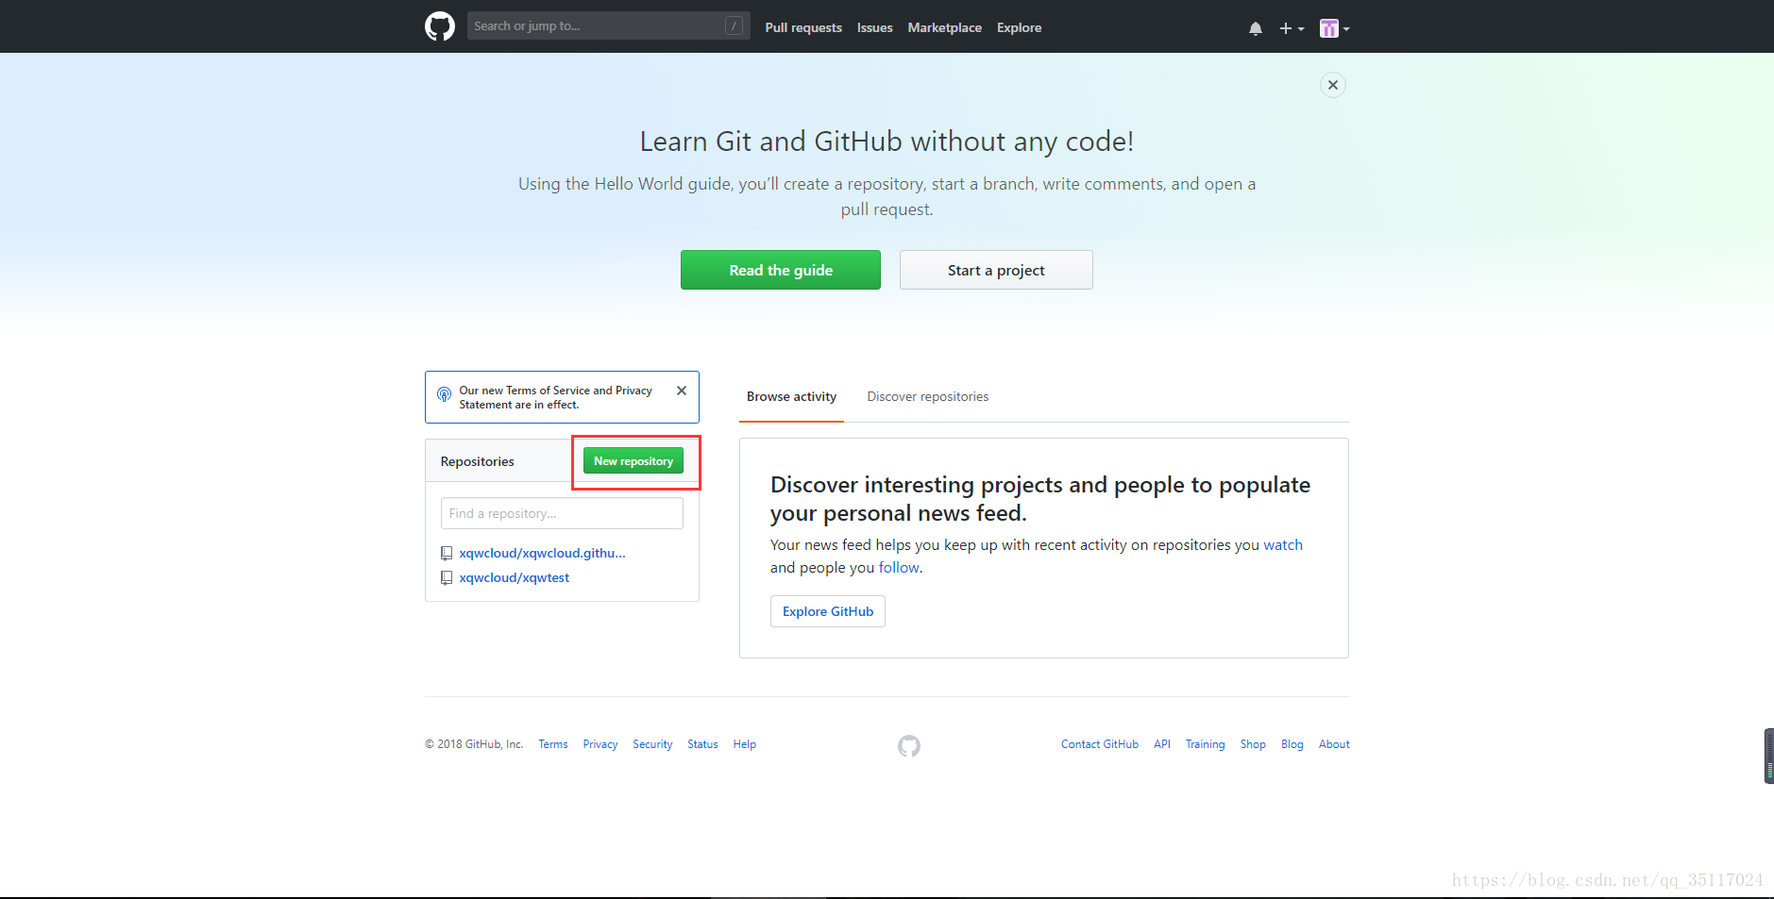Open the Blog footer link

pos(1292,744)
